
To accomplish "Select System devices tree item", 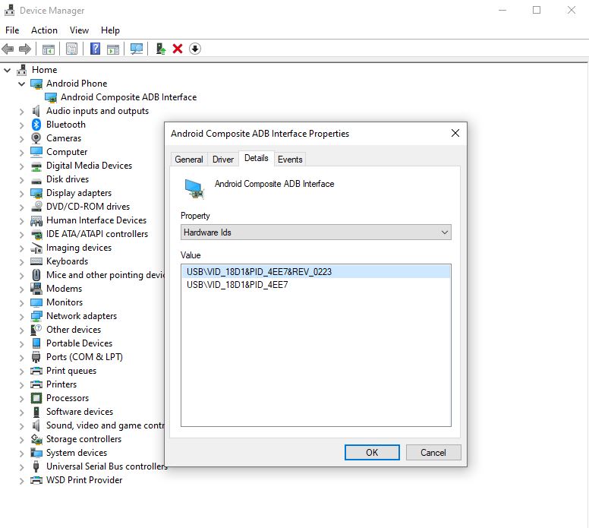I will click(x=77, y=453).
